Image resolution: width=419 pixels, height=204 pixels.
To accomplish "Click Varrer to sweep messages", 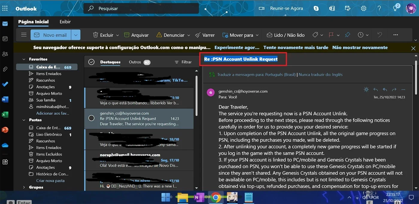I will 205,35.
